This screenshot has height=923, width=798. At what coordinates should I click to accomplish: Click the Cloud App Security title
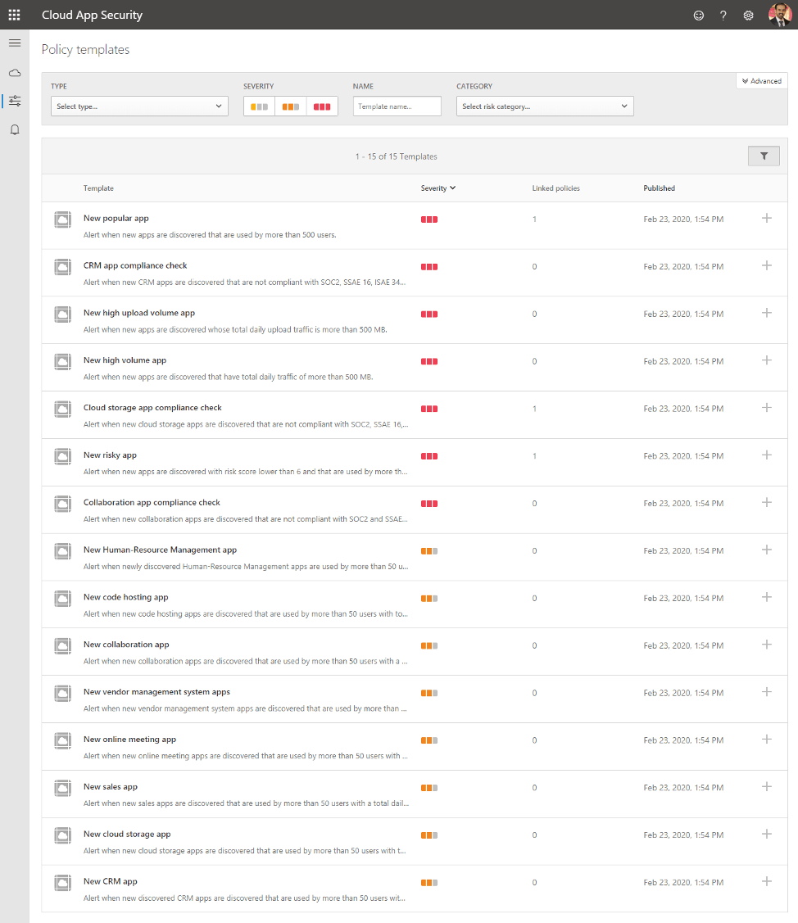click(92, 16)
